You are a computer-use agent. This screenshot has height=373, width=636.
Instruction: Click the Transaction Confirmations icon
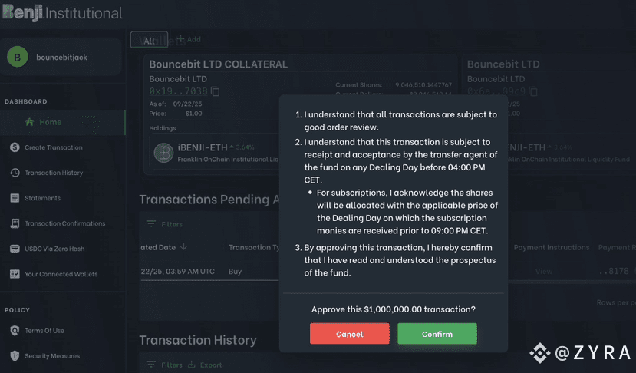pos(15,223)
